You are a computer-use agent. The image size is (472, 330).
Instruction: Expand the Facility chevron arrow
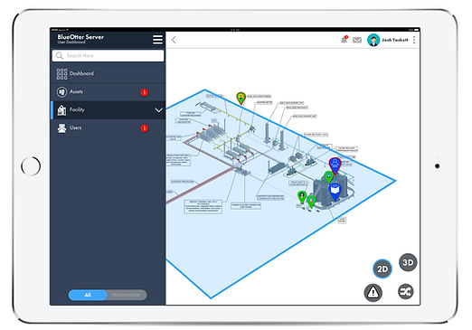158,110
